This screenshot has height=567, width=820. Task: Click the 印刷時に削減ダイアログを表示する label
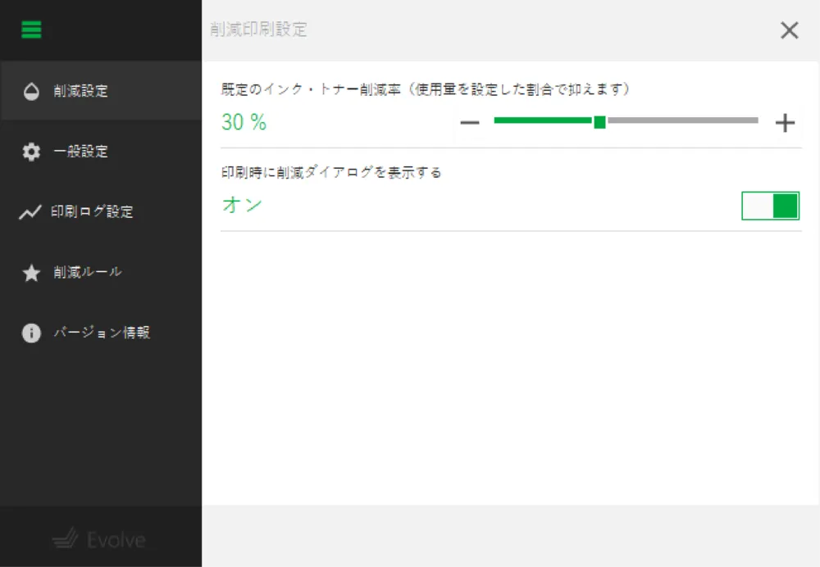tap(331, 172)
